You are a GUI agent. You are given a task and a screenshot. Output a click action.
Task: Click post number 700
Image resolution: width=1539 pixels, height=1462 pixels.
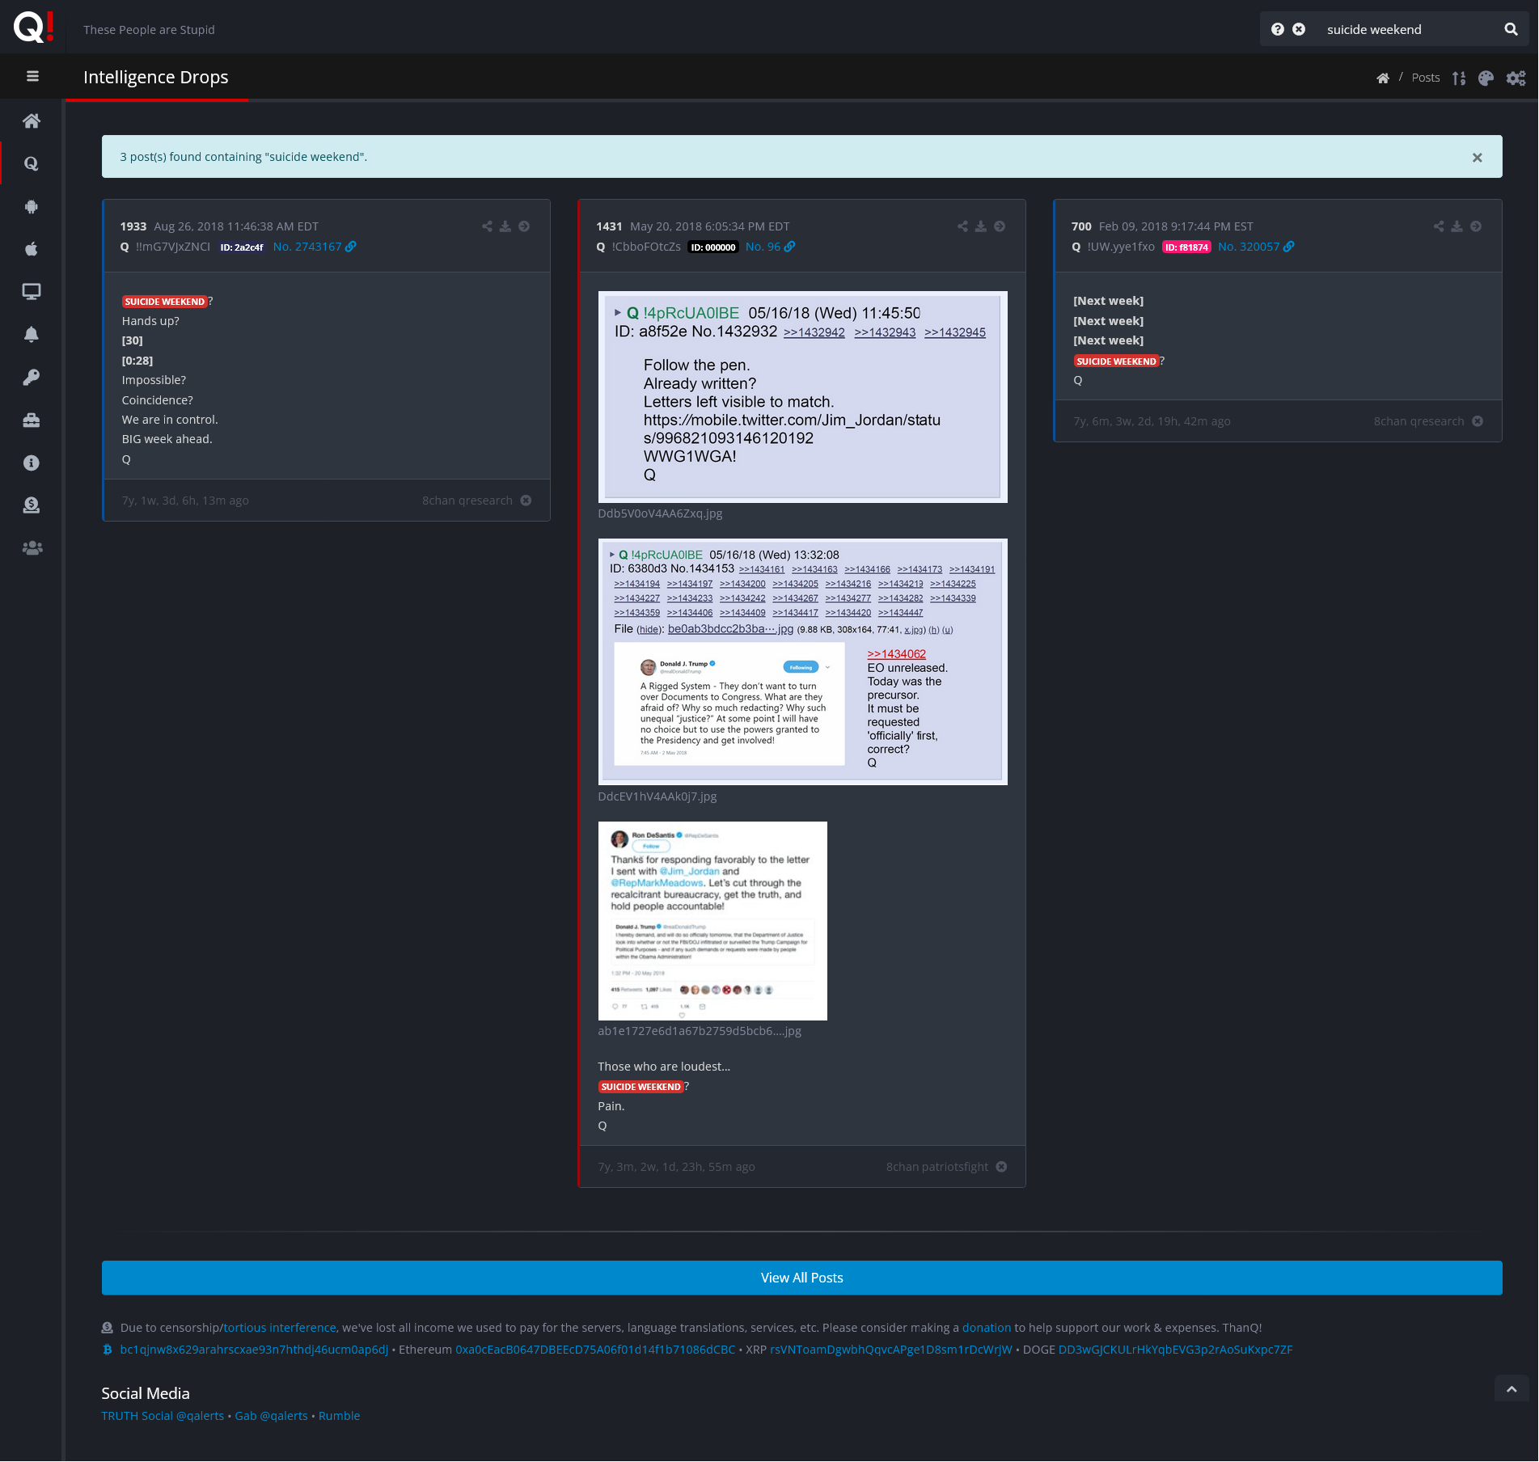[x=1081, y=226]
